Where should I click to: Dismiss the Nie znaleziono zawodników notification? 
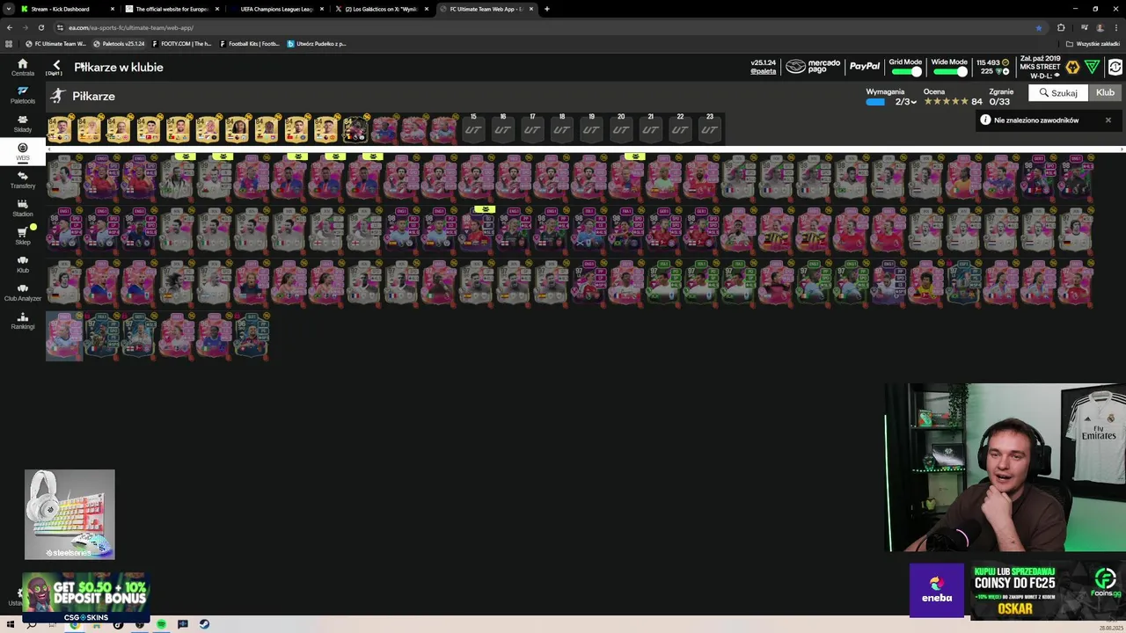[1108, 120]
